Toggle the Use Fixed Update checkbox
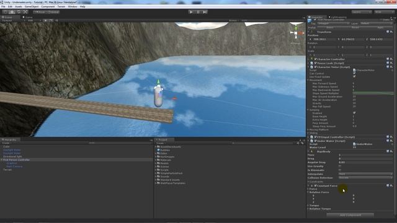 [x=354, y=76]
